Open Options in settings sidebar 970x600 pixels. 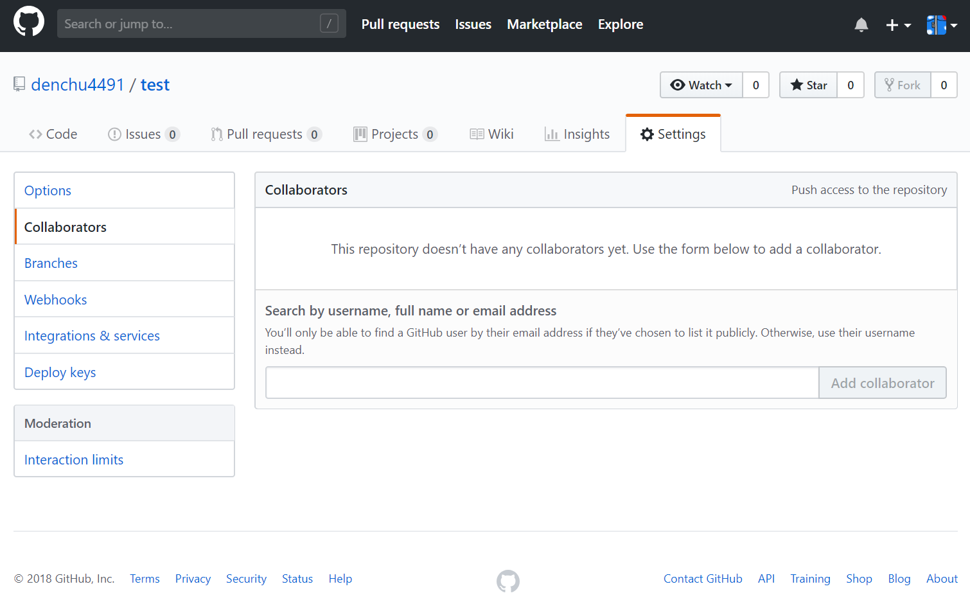click(124, 191)
